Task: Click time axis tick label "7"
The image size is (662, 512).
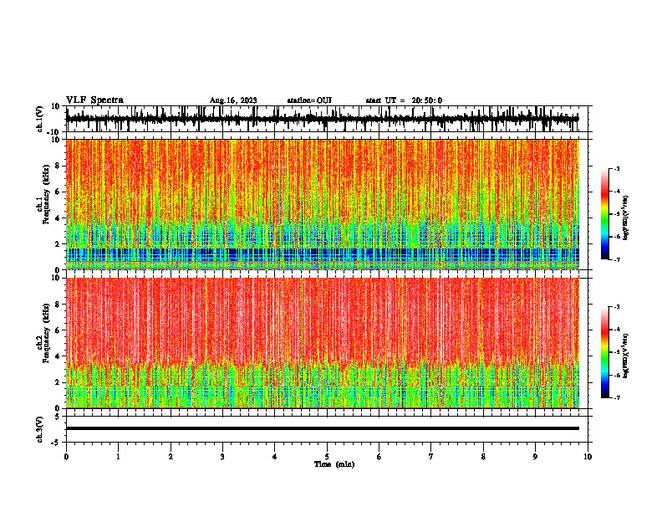Action: pyautogui.click(x=431, y=457)
